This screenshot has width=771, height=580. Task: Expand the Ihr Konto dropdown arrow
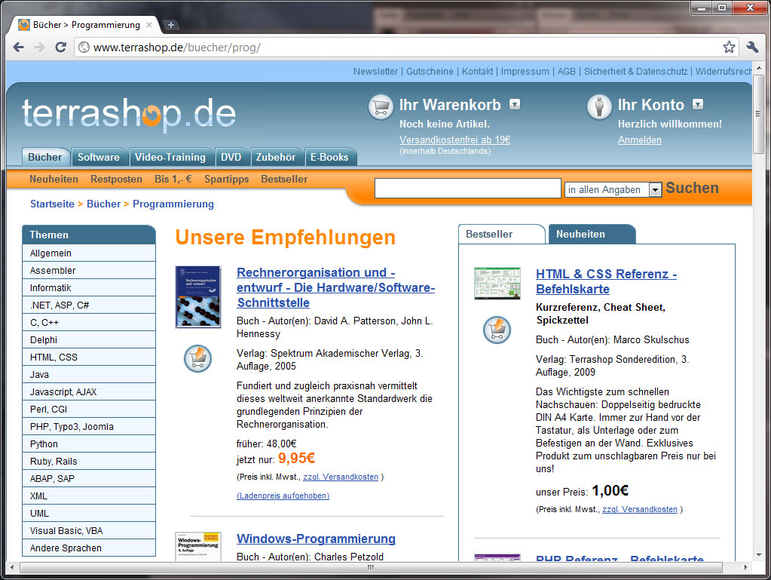(698, 105)
